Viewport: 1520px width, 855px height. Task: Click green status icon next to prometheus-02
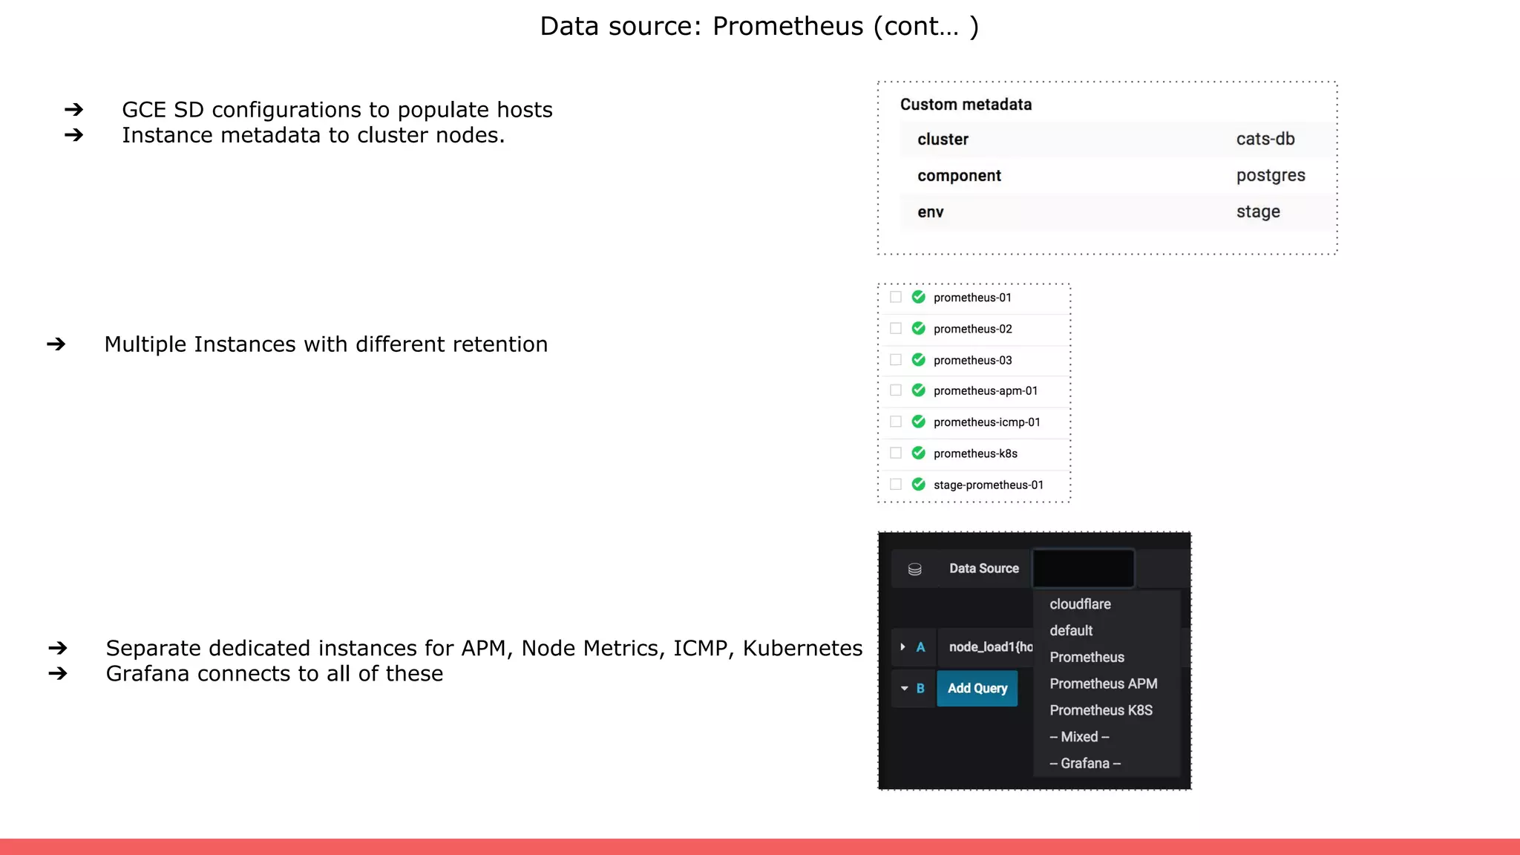[918, 328]
